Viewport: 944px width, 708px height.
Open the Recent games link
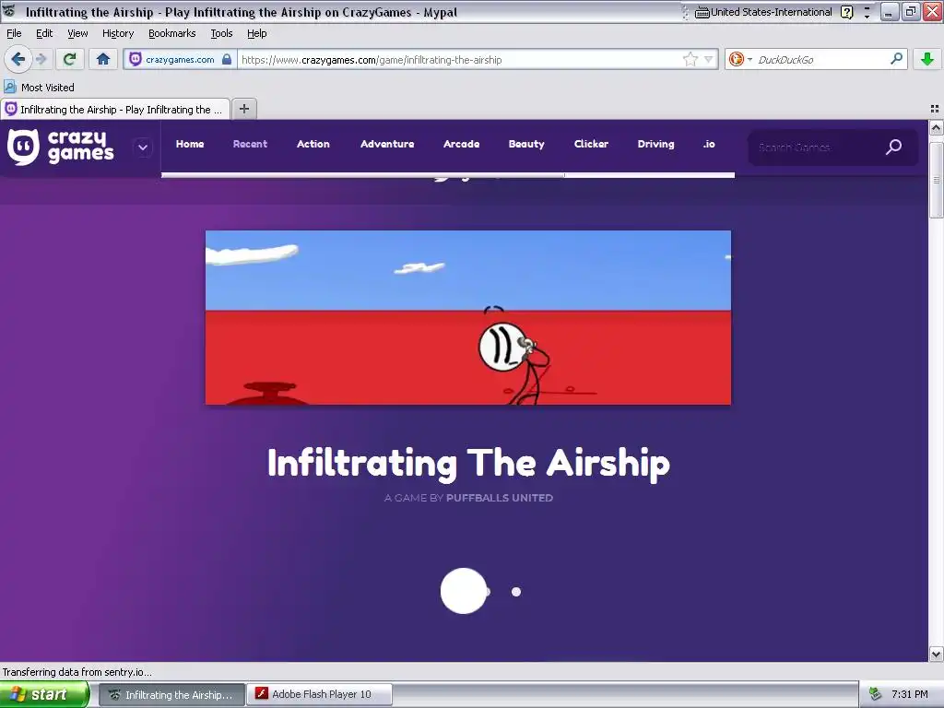pos(250,144)
